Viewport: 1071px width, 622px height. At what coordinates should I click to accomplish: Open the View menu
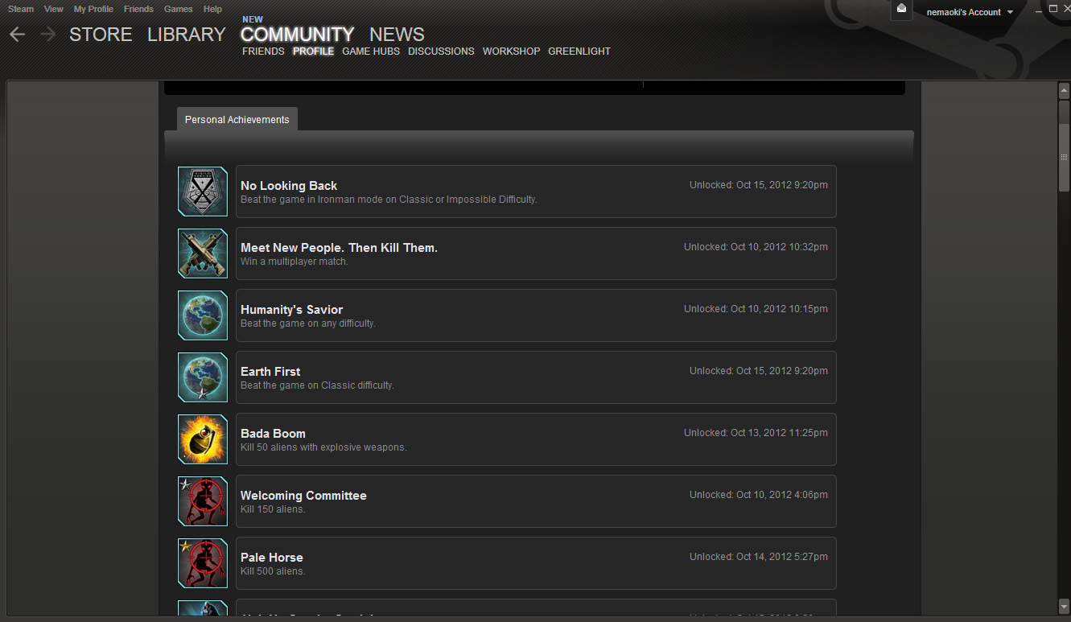54,9
